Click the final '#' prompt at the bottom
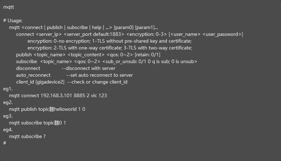Screen dimensions: 281x161 (x=5, y=143)
